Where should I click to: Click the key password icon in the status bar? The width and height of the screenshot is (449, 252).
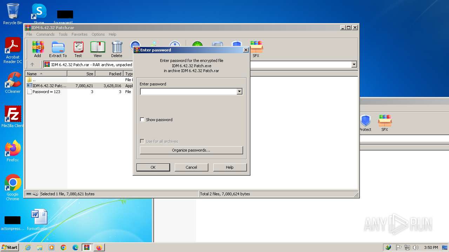click(35, 194)
